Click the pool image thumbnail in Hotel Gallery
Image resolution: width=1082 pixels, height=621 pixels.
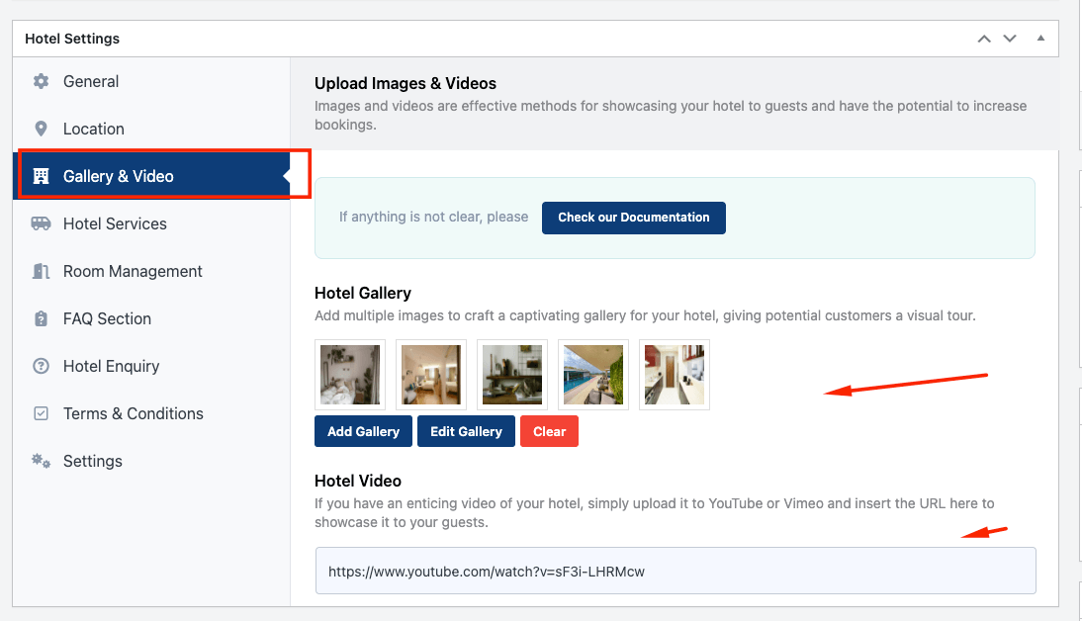(592, 375)
